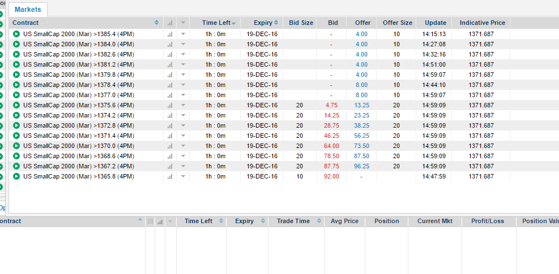
Task: Open chart icon for >1378.4 contract
Action: 170,85
